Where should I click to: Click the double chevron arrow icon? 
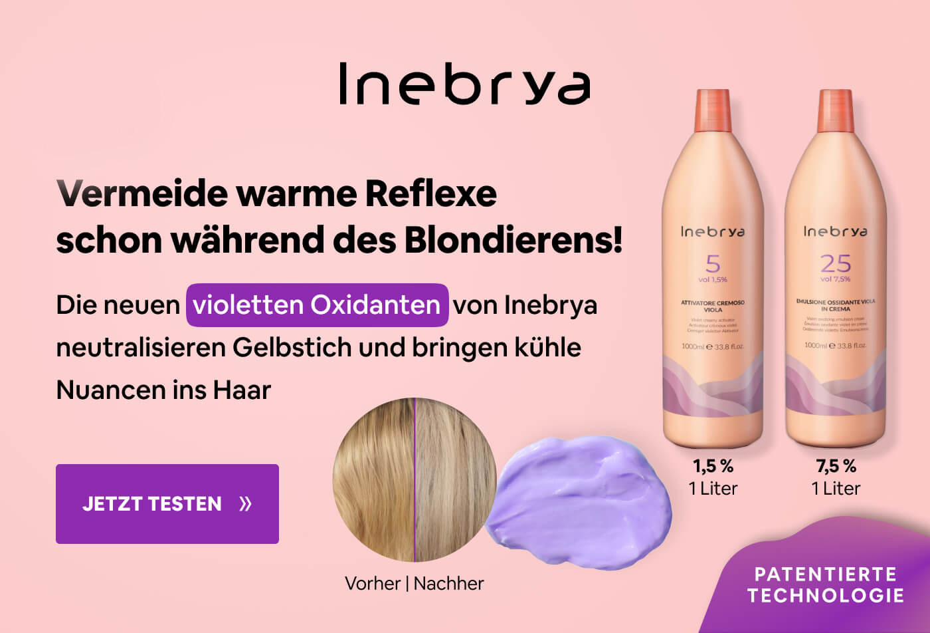point(245,504)
